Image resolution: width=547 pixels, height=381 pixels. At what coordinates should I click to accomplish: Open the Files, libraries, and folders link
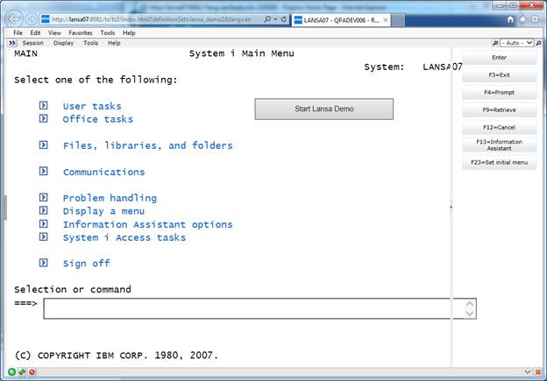[147, 145]
